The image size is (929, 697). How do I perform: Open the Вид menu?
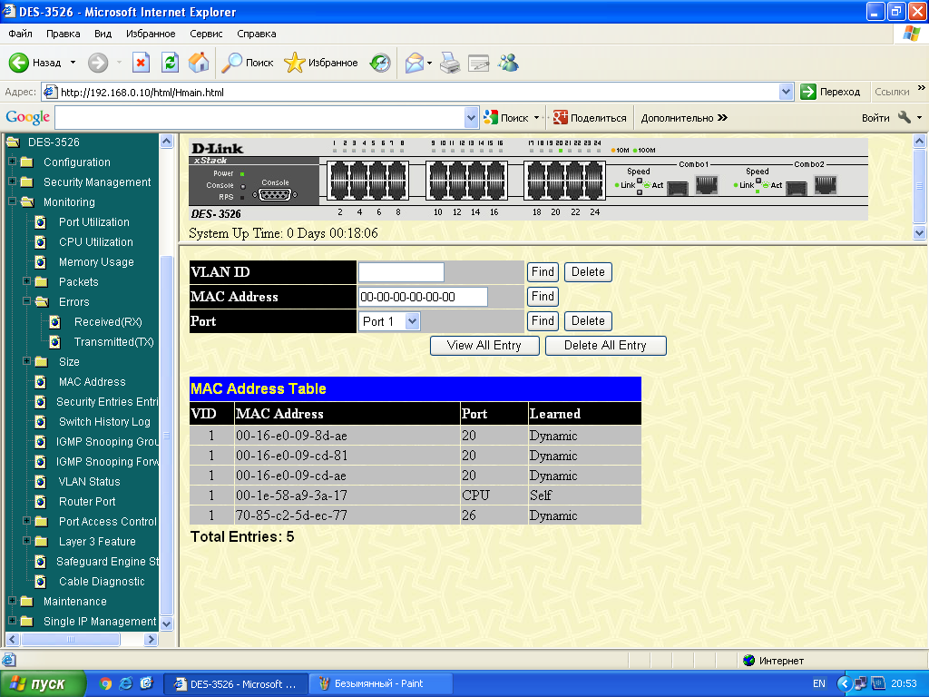[103, 34]
